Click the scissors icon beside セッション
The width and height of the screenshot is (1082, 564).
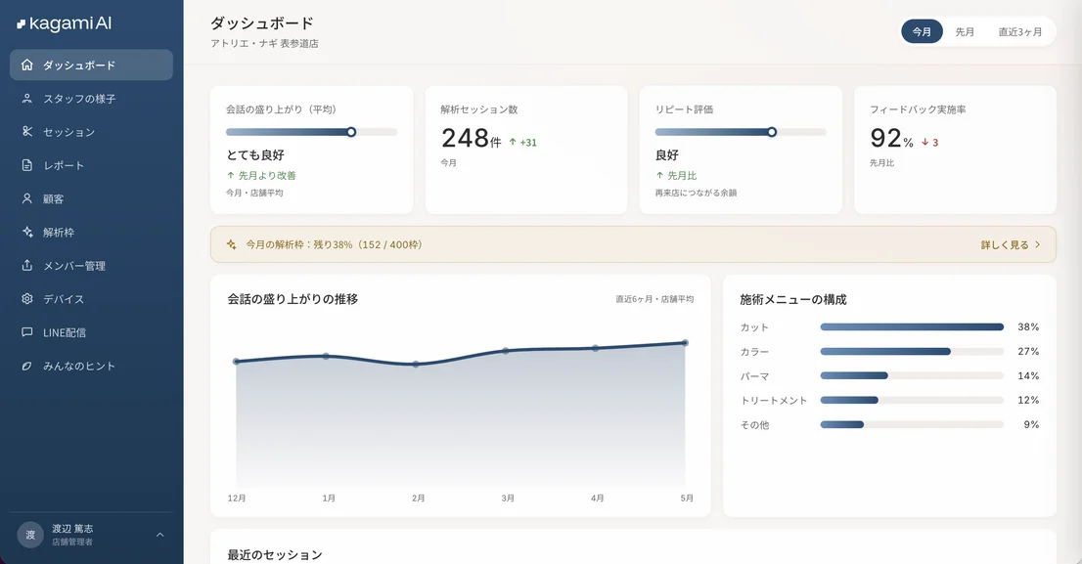pyautogui.click(x=27, y=132)
